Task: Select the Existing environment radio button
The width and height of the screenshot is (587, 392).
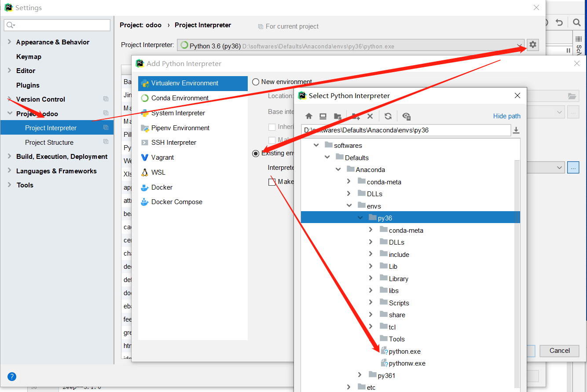Action: (256, 153)
